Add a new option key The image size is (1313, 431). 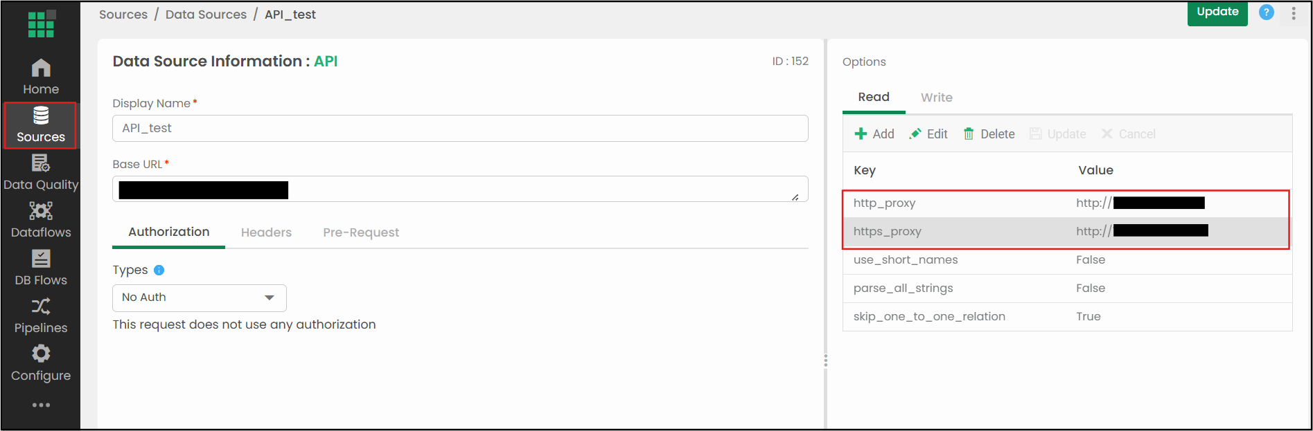tap(874, 134)
